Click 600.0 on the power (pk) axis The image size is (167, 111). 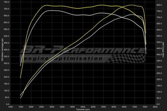pyautogui.click(x=6, y=23)
